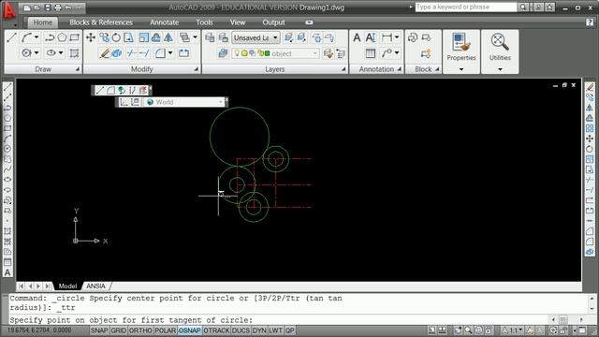Screen dimensions: 599x337
Task: Click the large Properties button
Action: (461, 47)
